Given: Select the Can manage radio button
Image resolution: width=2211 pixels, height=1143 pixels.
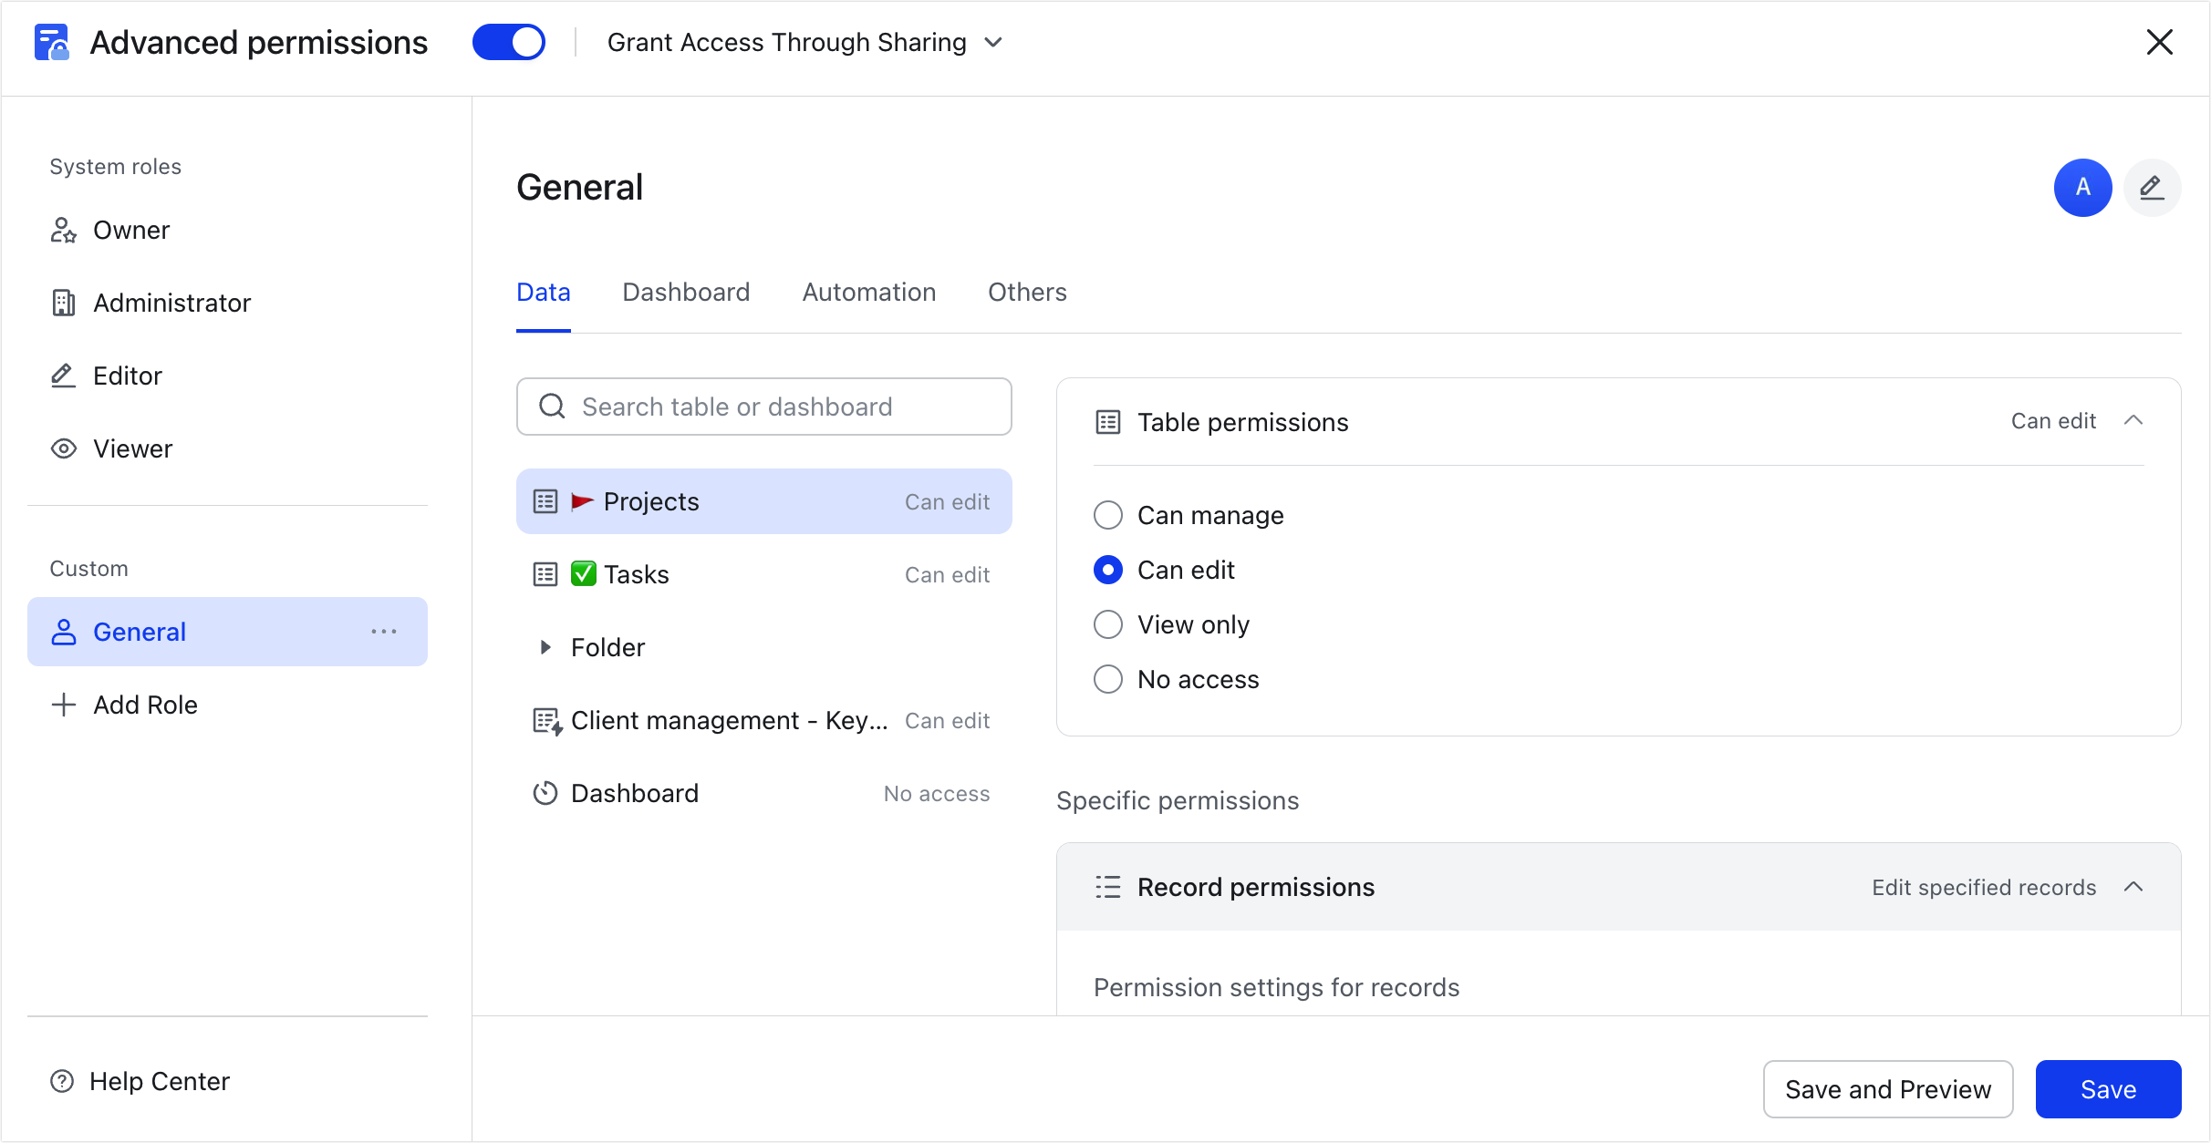Looking at the screenshot, I should click(x=1107, y=514).
